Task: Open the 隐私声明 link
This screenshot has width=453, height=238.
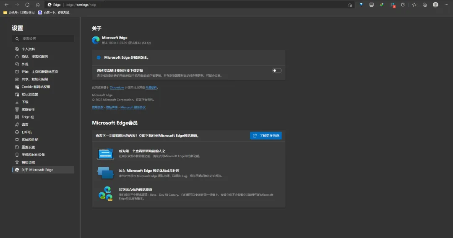Action: click(x=112, y=107)
